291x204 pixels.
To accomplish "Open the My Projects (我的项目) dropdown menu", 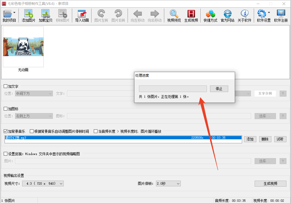I will (x=9, y=15).
